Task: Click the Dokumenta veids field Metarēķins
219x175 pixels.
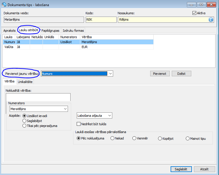Action: pyautogui.click(x=44, y=20)
